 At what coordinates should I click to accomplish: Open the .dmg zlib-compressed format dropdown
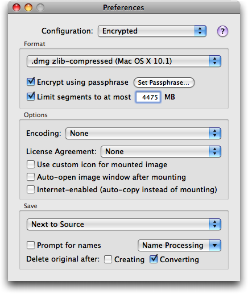[124, 61]
